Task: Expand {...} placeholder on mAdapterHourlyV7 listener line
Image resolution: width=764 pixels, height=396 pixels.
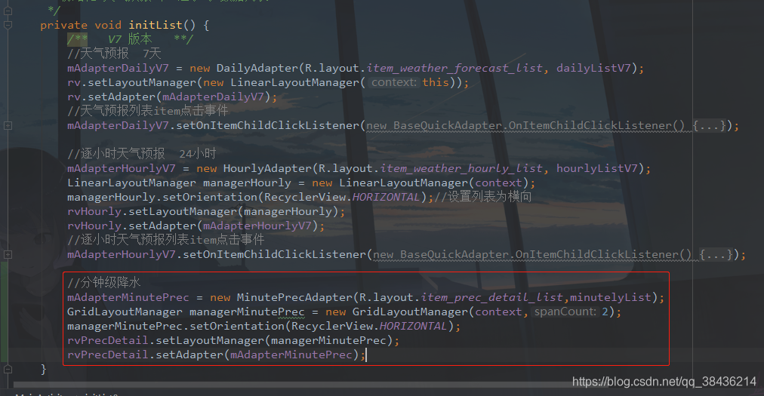Action: [716, 254]
